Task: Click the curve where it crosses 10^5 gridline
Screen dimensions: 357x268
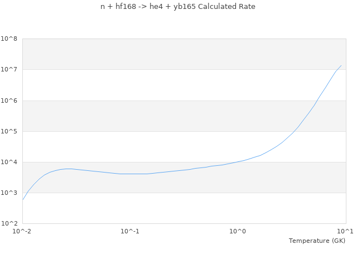Action: pos(296,131)
